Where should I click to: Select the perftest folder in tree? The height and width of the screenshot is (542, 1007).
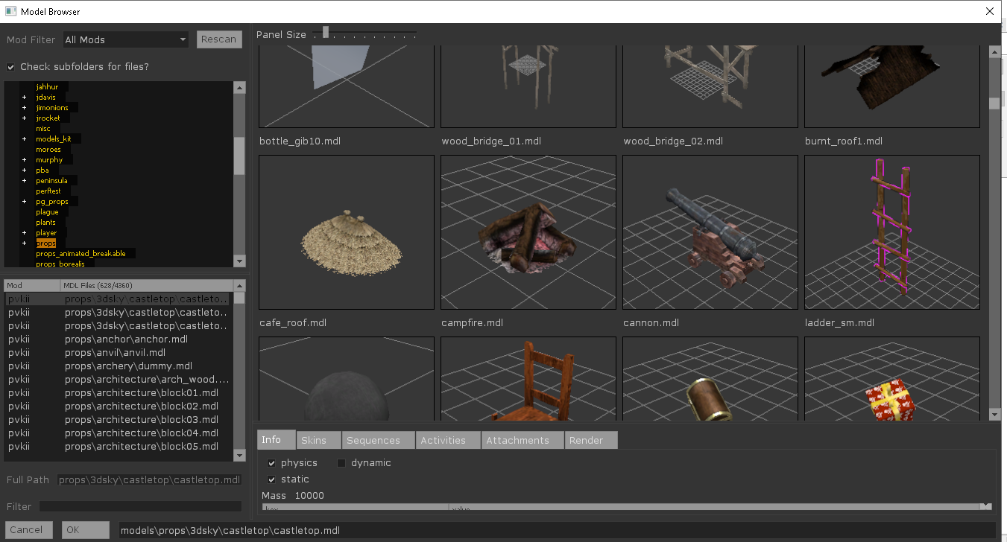[48, 191]
